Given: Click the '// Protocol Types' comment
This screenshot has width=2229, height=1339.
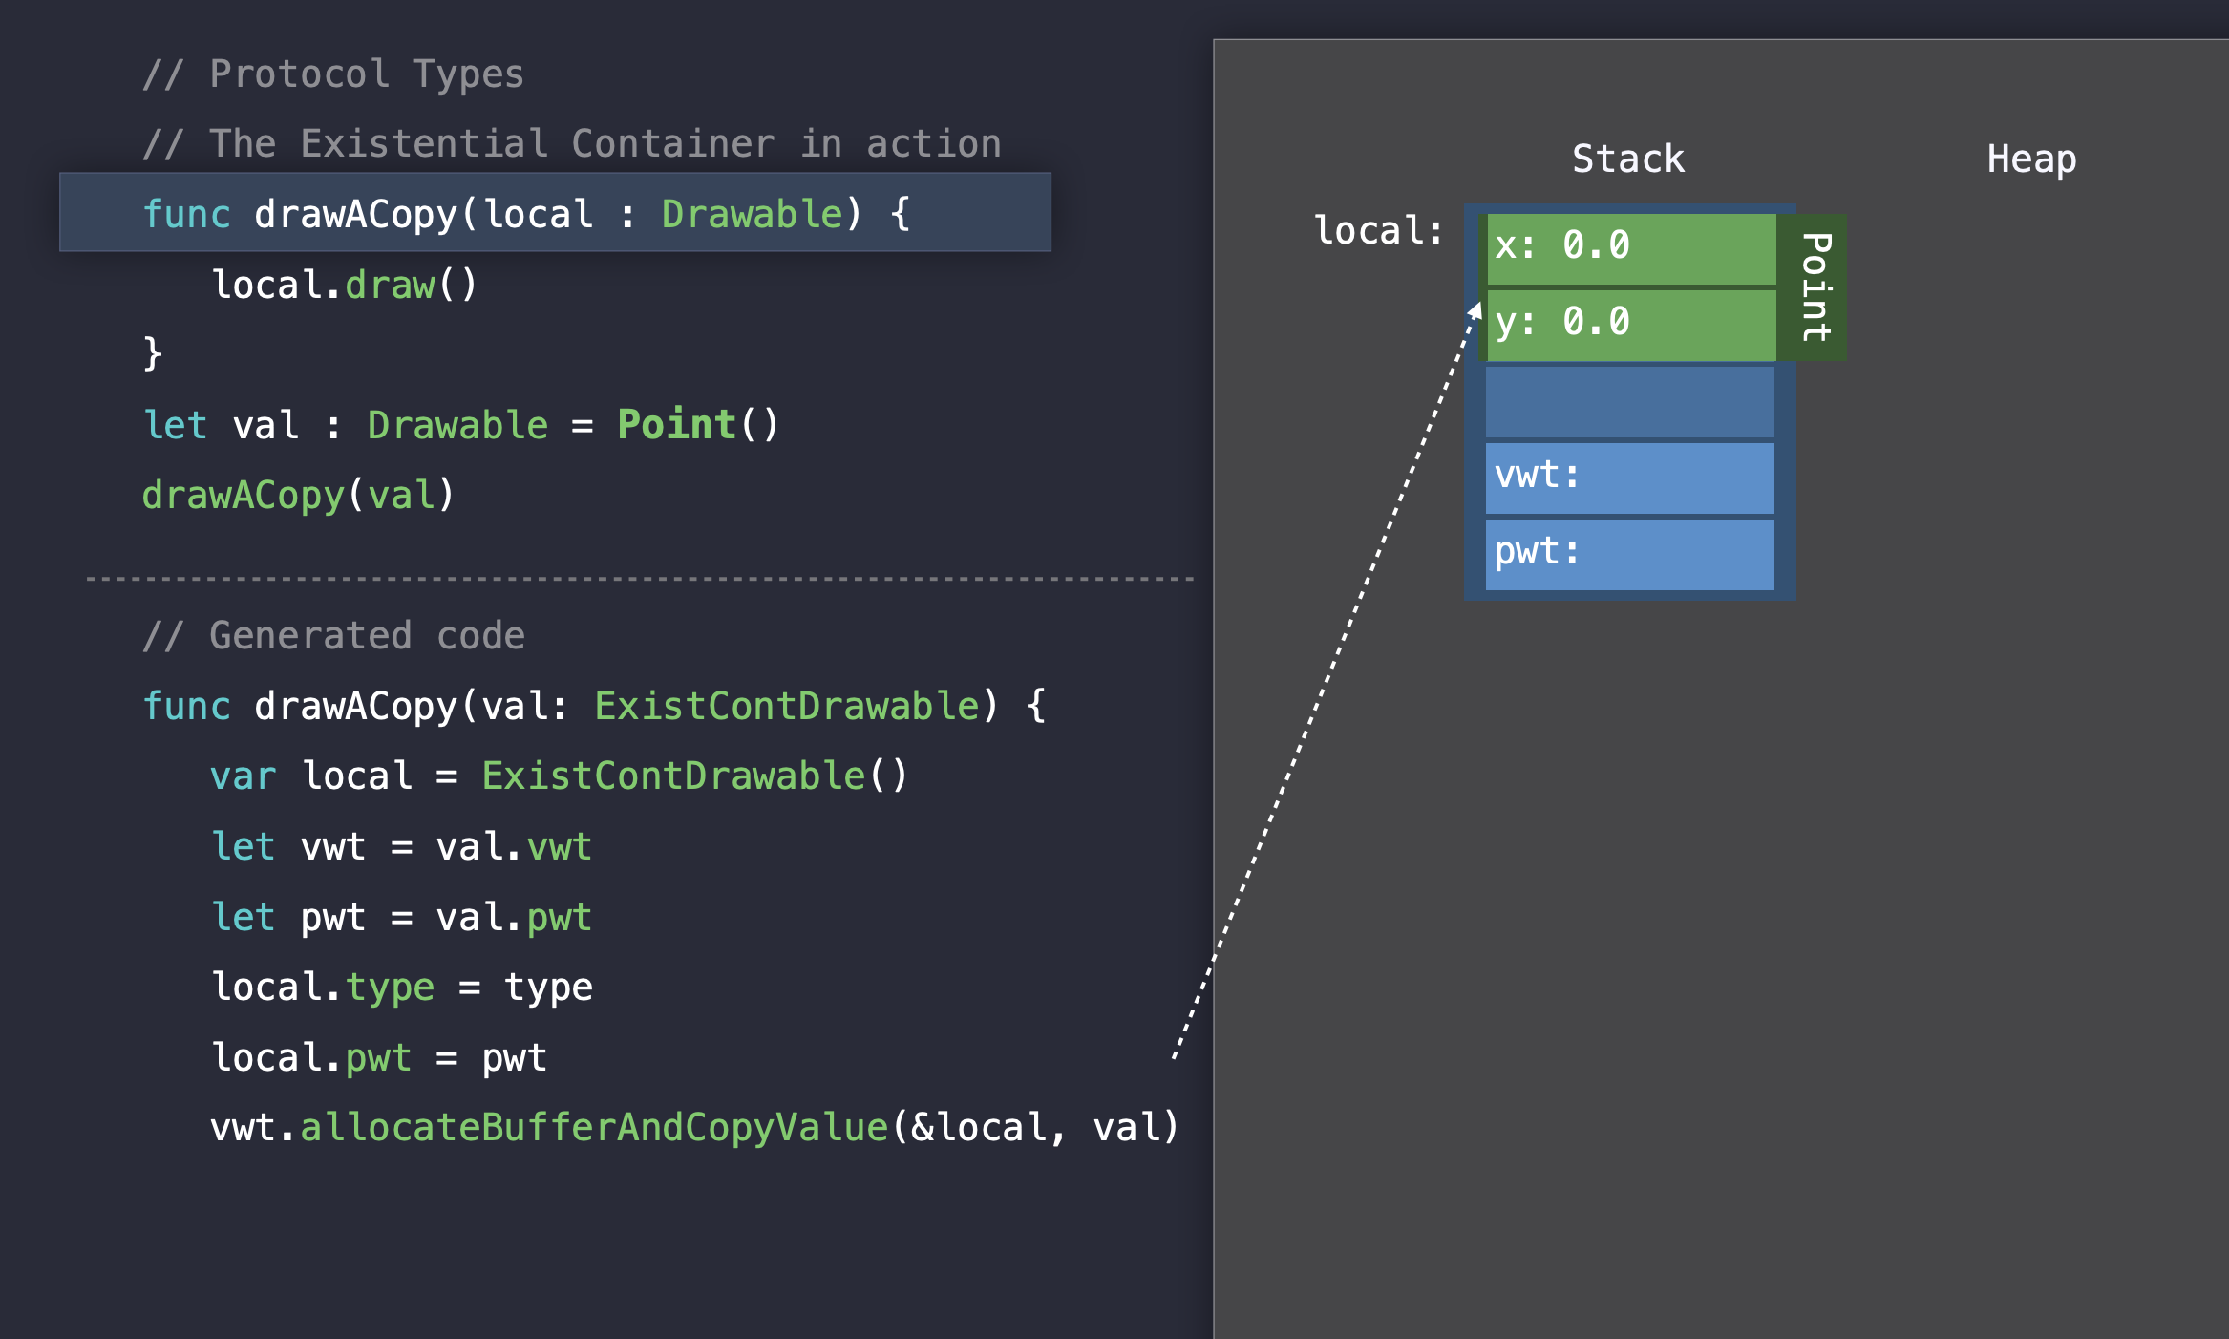Looking at the screenshot, I should click(x=334, y=74).
